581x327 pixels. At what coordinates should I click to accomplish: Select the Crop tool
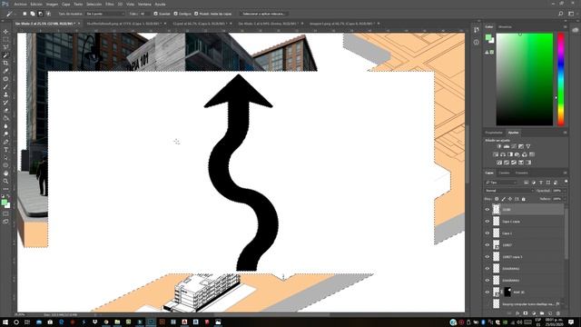5,63
